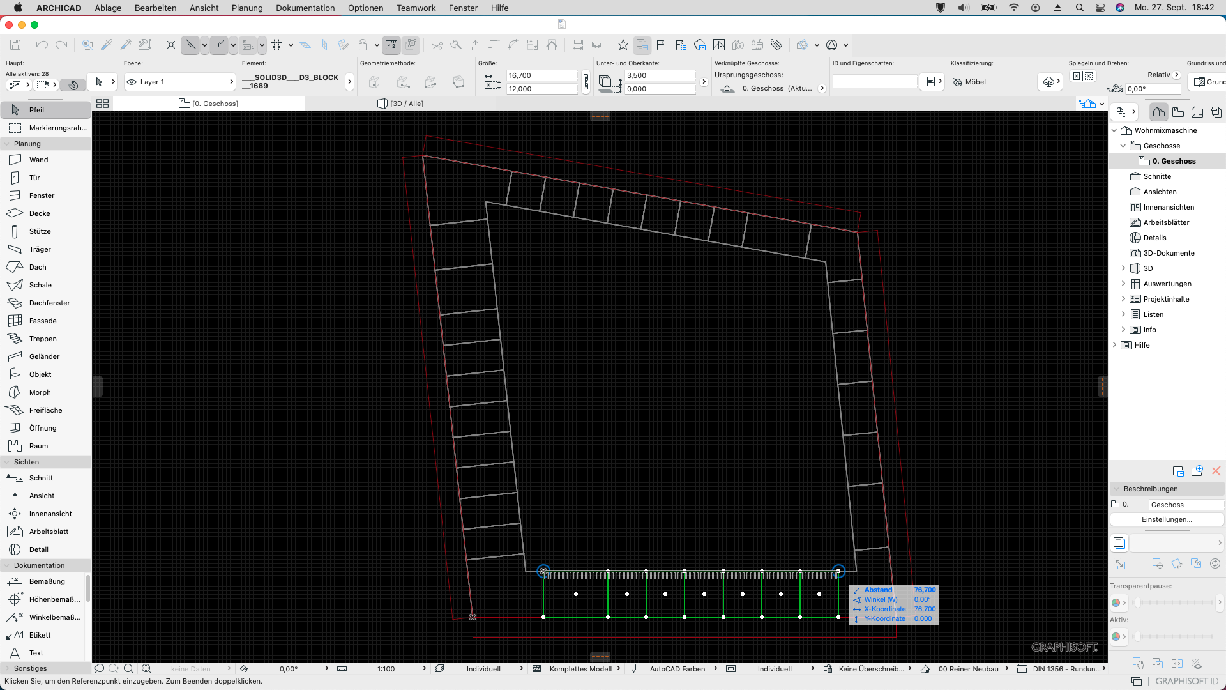1226x690 pixels.
Task: Toggle the grid snap icon in toolbar
Action: (276, 45)
